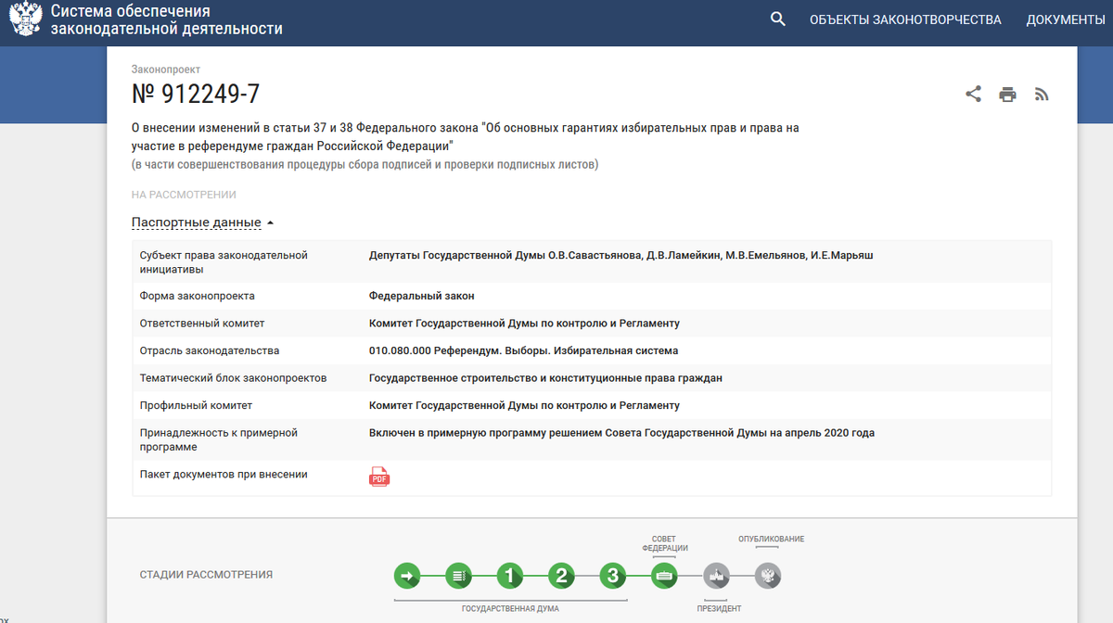The height and width of the screenshot is (623, 1113).
Task: Open ОБЪЕКТЫ ЗАКОНОТВОРЧЕСТВА menu
Action: [x=905, y=19]
